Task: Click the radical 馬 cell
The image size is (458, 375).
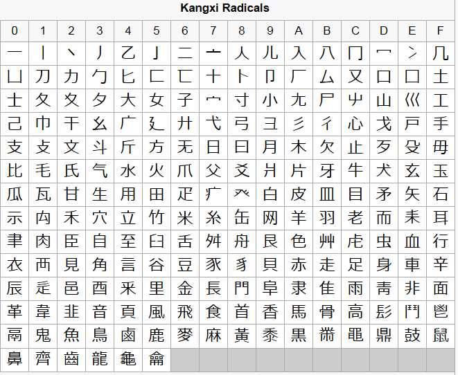Action: coord(299,312)
